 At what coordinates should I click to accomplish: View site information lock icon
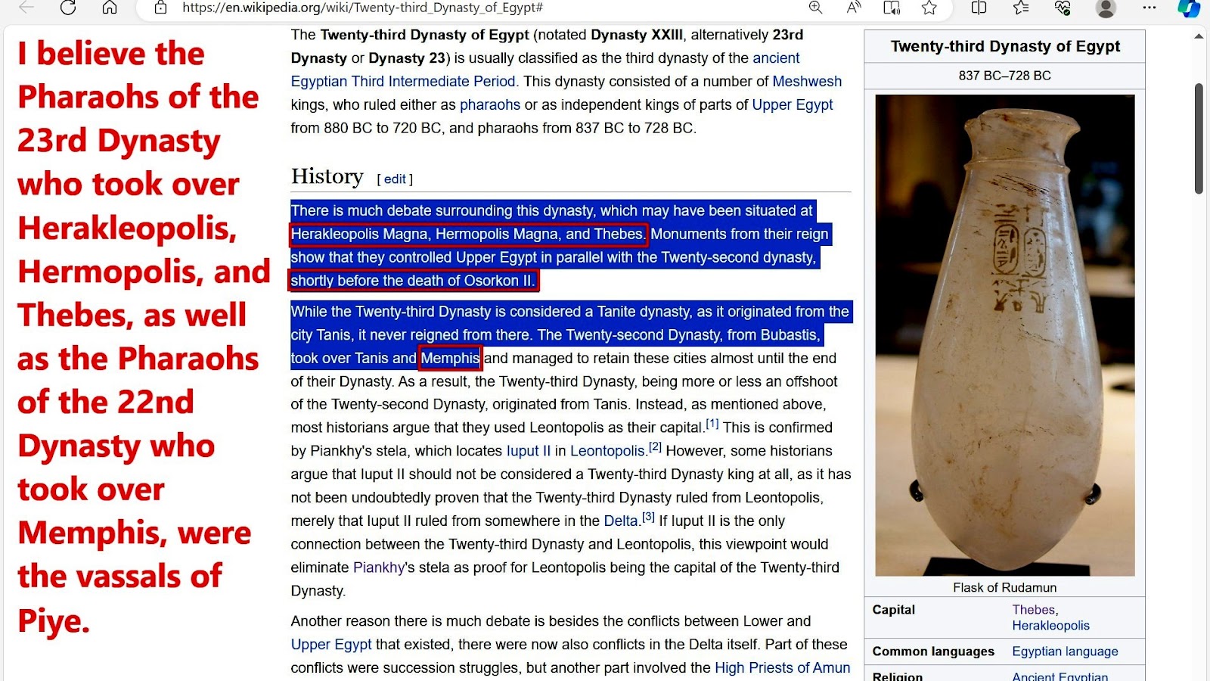pyautogui.click(x=160, y=8)
